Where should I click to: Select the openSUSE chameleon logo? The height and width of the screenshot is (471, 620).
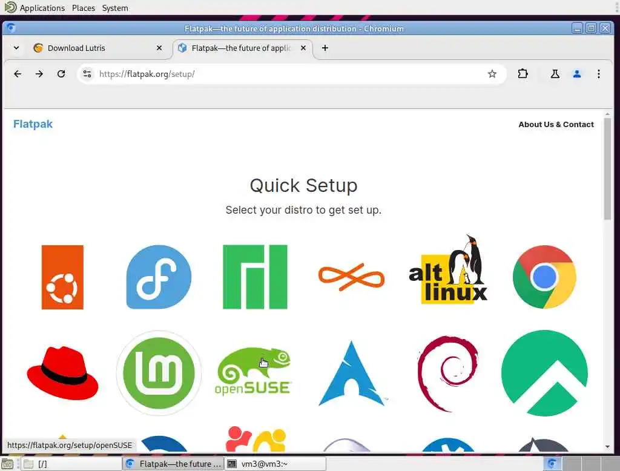click(254, 371)
